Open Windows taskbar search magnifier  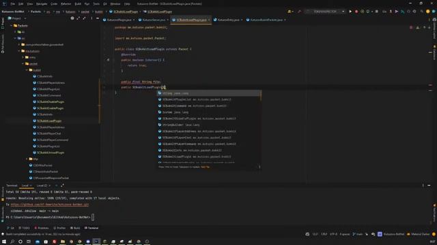(x=12, y=242)
